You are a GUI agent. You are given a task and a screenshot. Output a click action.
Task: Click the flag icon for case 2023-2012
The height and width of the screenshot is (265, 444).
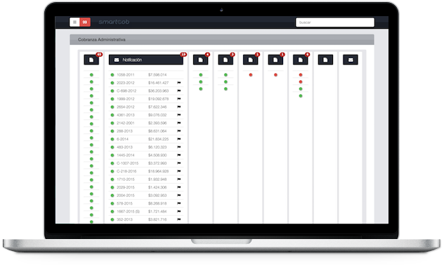(x=179, y=83)
